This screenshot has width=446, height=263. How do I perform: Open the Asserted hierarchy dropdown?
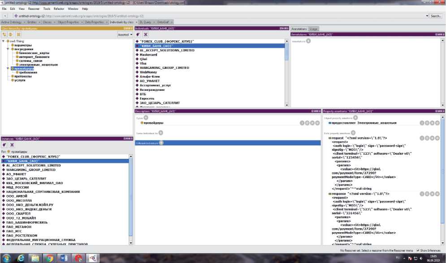click(x=125, y=34)
